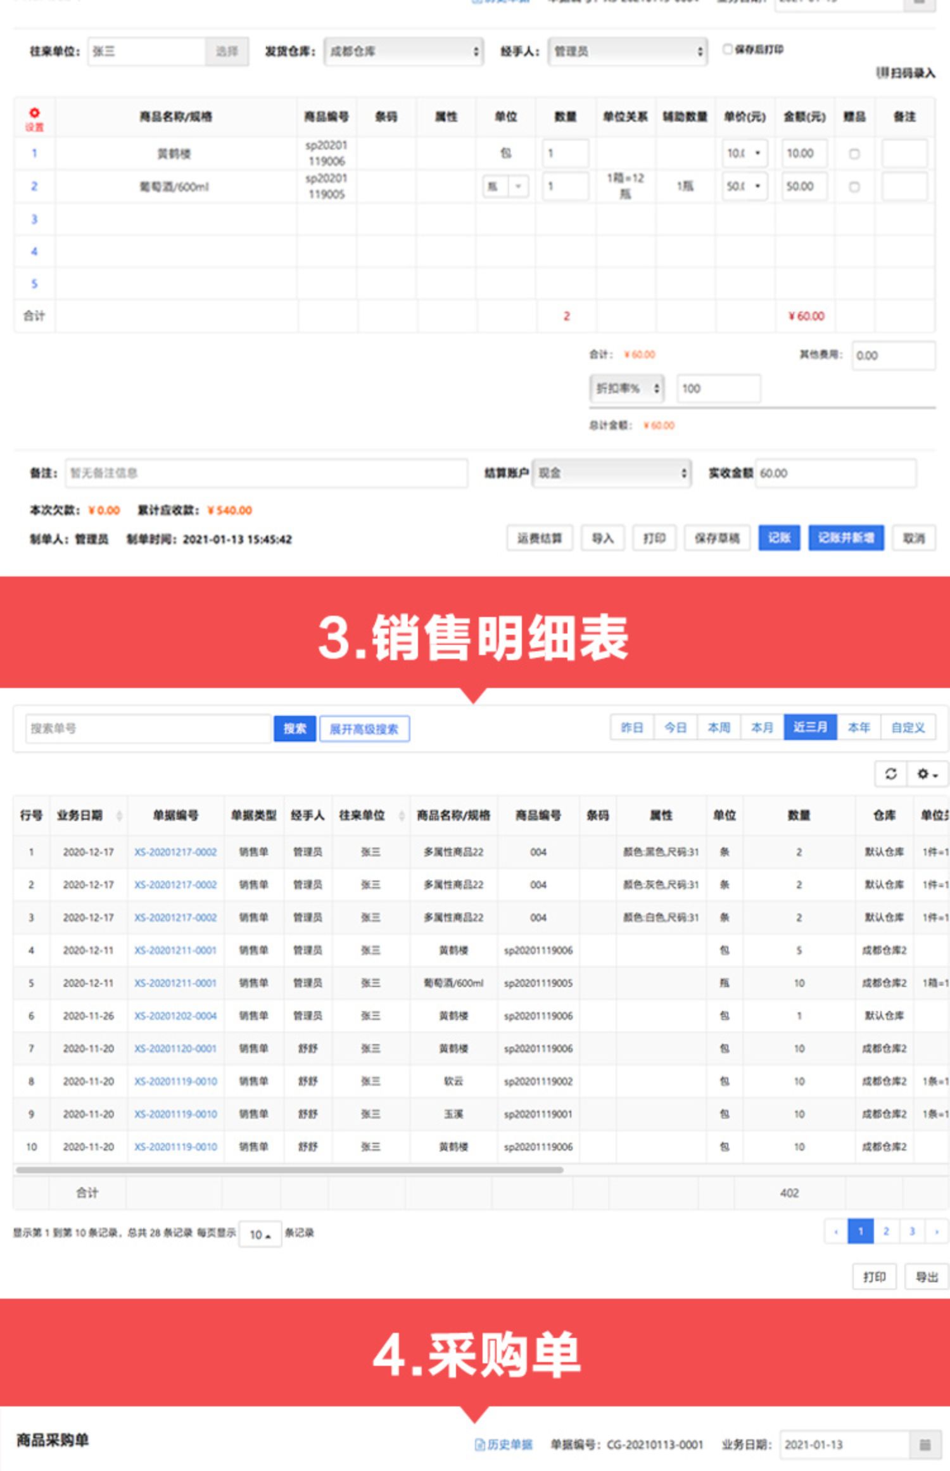Sort by 业务日期 column arrows

(119, 815)
